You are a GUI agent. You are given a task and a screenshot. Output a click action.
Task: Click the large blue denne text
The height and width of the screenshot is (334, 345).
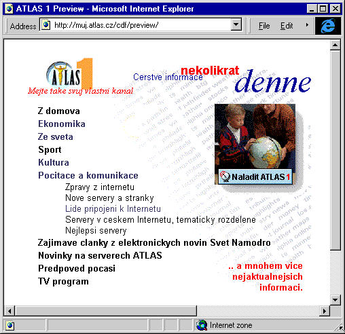tap(273, 81)
